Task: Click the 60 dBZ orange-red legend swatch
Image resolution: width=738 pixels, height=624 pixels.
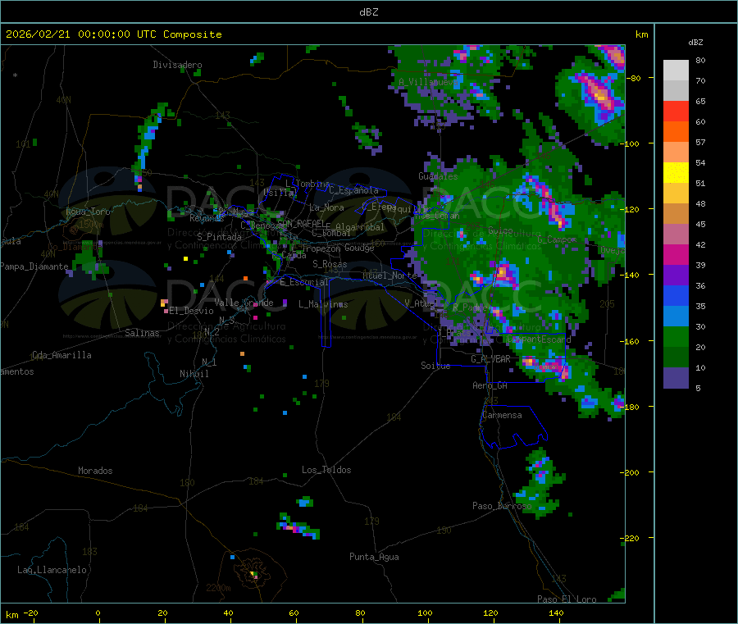Action: point(676,132)
